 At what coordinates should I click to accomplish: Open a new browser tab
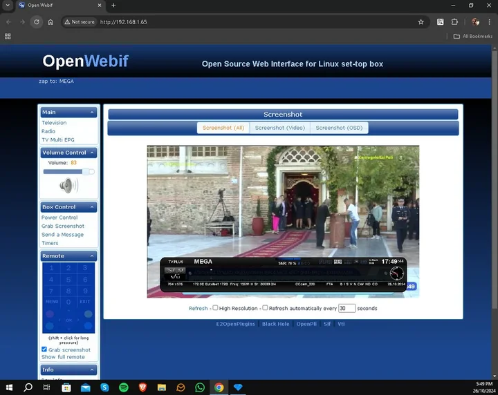coord(113,6)
